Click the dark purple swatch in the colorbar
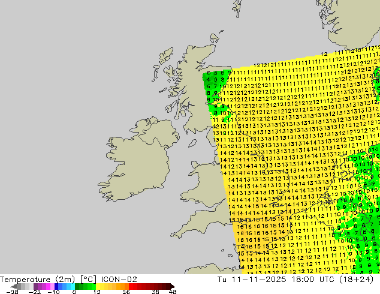 click(x=35, y=286)
